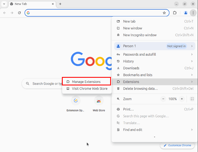Expand the Extensions submenu entry
Image resolution: width=198 pixels, height=152 pixels.
[x=155, y=82]
